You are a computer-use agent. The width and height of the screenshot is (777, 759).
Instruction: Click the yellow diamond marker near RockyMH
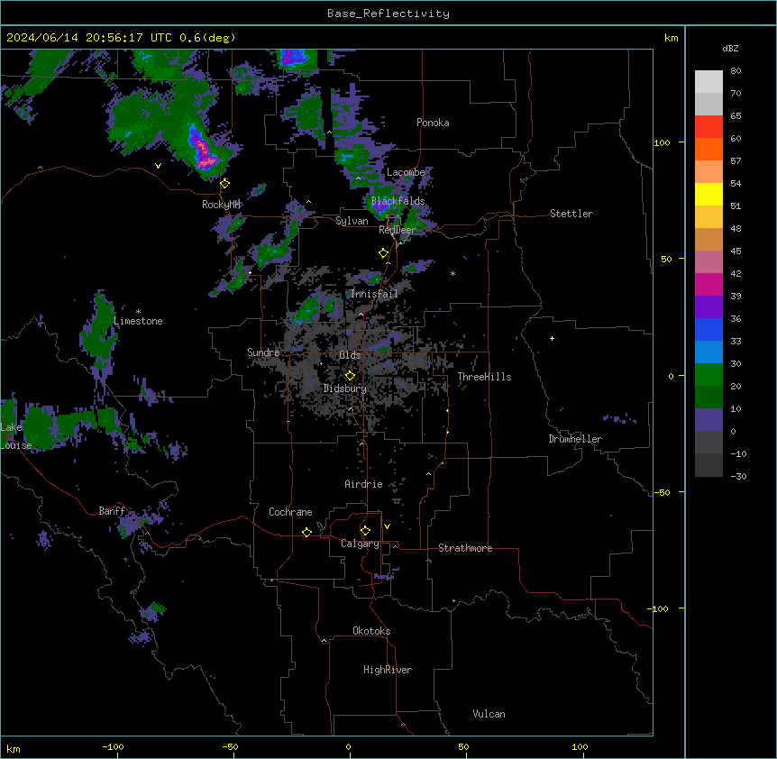coord(225,183)
